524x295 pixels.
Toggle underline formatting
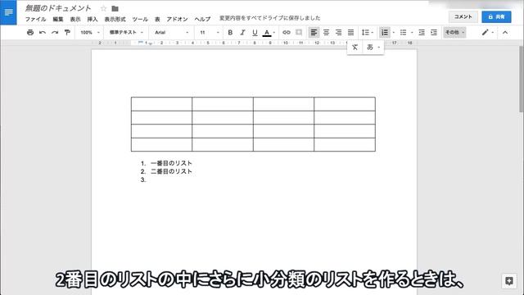(255, 33)
